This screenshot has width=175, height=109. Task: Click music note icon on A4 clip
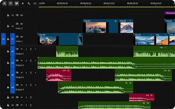point(126,83)
